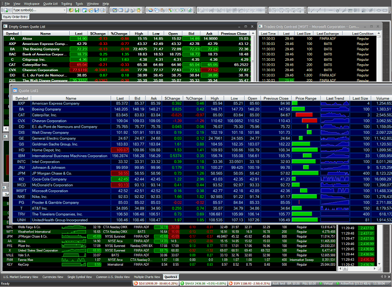Click the zoom in magnifier toolbar icon
Viewport: 392px width, 287px height.
248,10
